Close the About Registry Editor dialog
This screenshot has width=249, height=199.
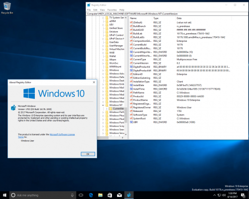coord(94,82)
